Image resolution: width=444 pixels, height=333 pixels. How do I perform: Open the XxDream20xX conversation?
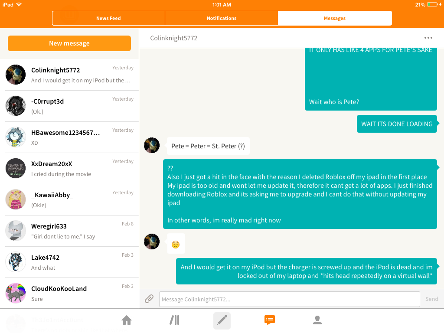pyautogui.click(x=69, y=169)
